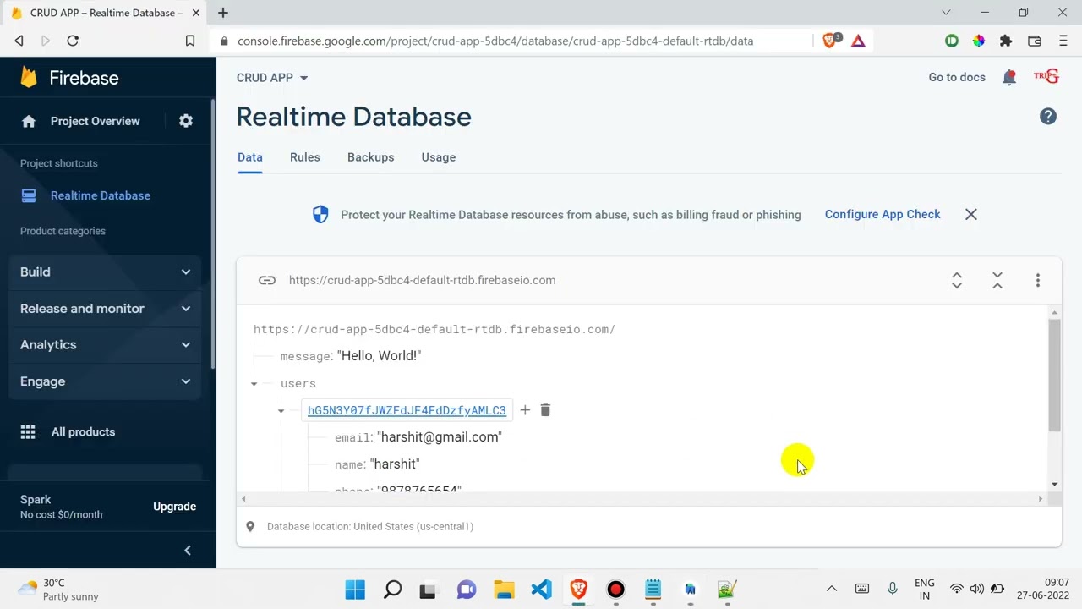Open File Explorer from taskbar
The image size is (1082, 609).
click(x=504, y=590)
